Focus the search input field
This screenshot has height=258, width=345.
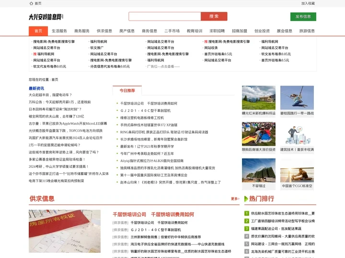click(x=165, y=16)
